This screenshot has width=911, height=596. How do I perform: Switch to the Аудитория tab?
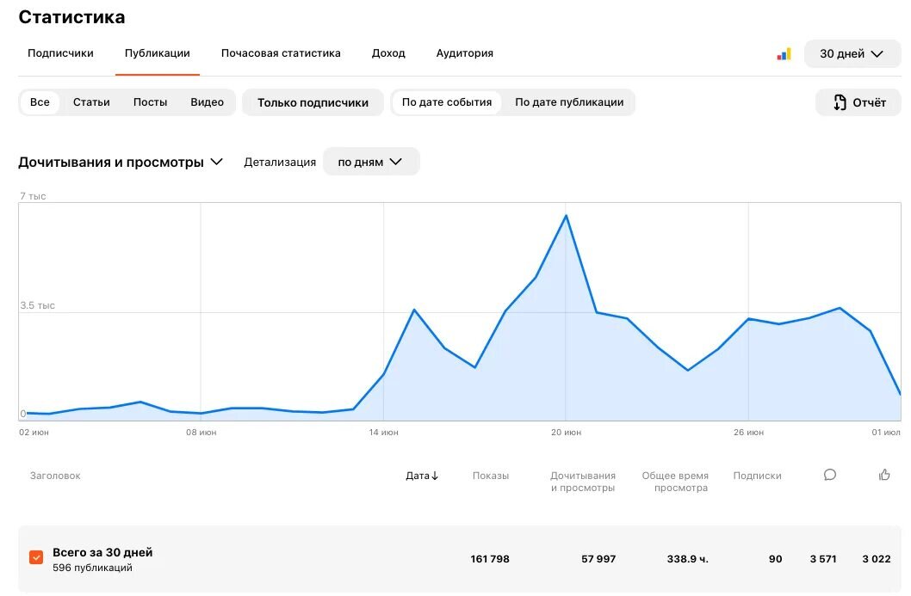[x=464, y=52]
